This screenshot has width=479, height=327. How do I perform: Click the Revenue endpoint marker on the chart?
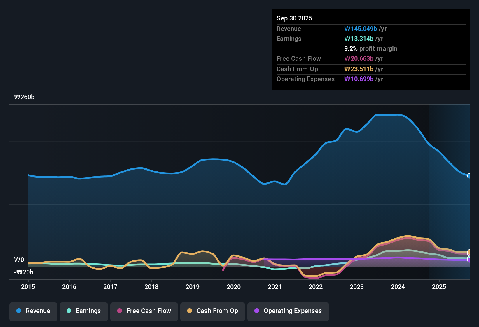(x=469, y=176)
